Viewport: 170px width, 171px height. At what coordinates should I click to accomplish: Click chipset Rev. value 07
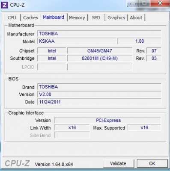[154, 51]
